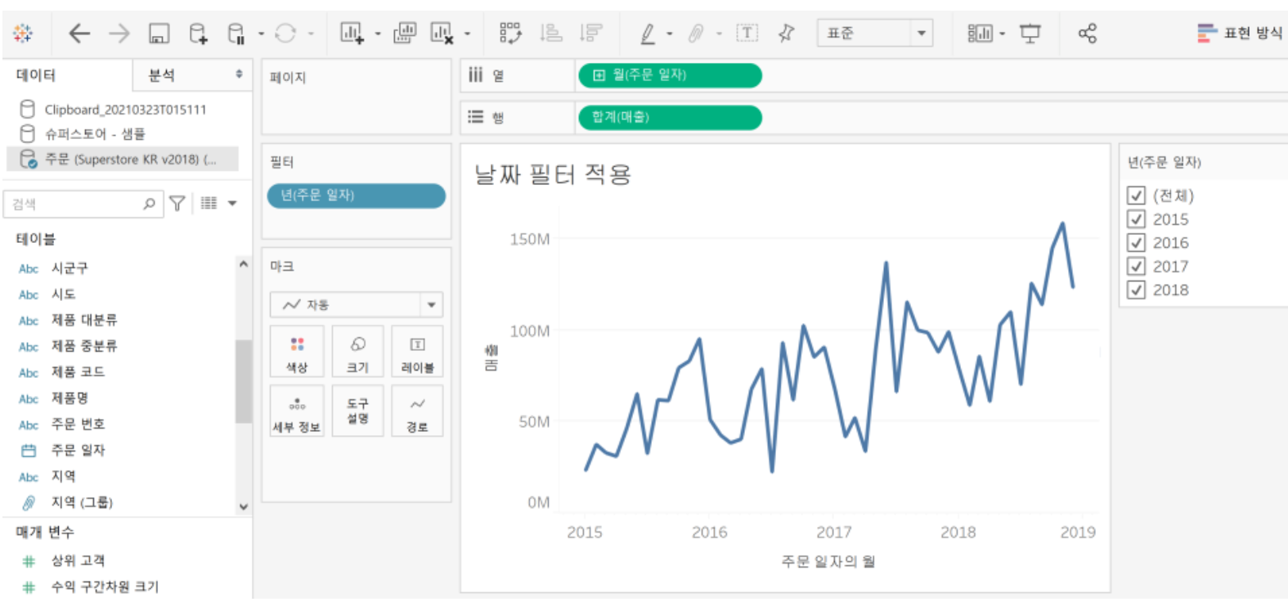Add a new data source icon
The height and width of the screenshot is (602, 1288).
198,34
